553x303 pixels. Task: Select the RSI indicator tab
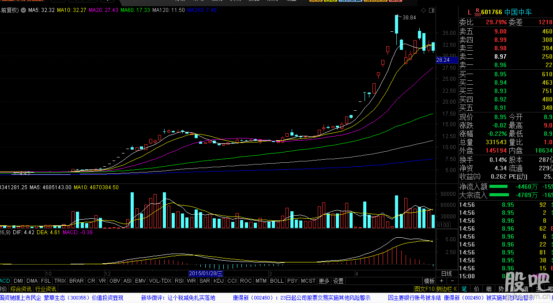coord(179,281)
